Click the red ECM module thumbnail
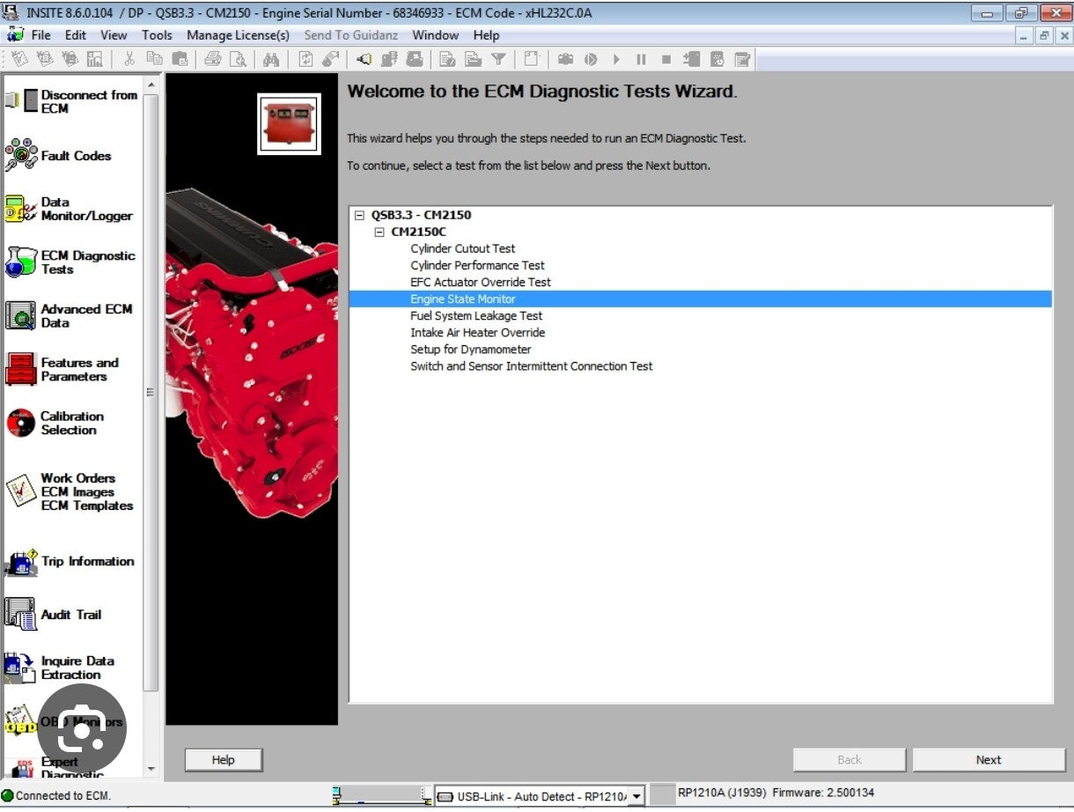This screenshot has height=812, width=1074. [x=289, y=123]
